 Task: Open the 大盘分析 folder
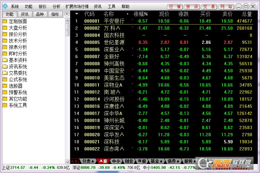(x=15, y=28)
